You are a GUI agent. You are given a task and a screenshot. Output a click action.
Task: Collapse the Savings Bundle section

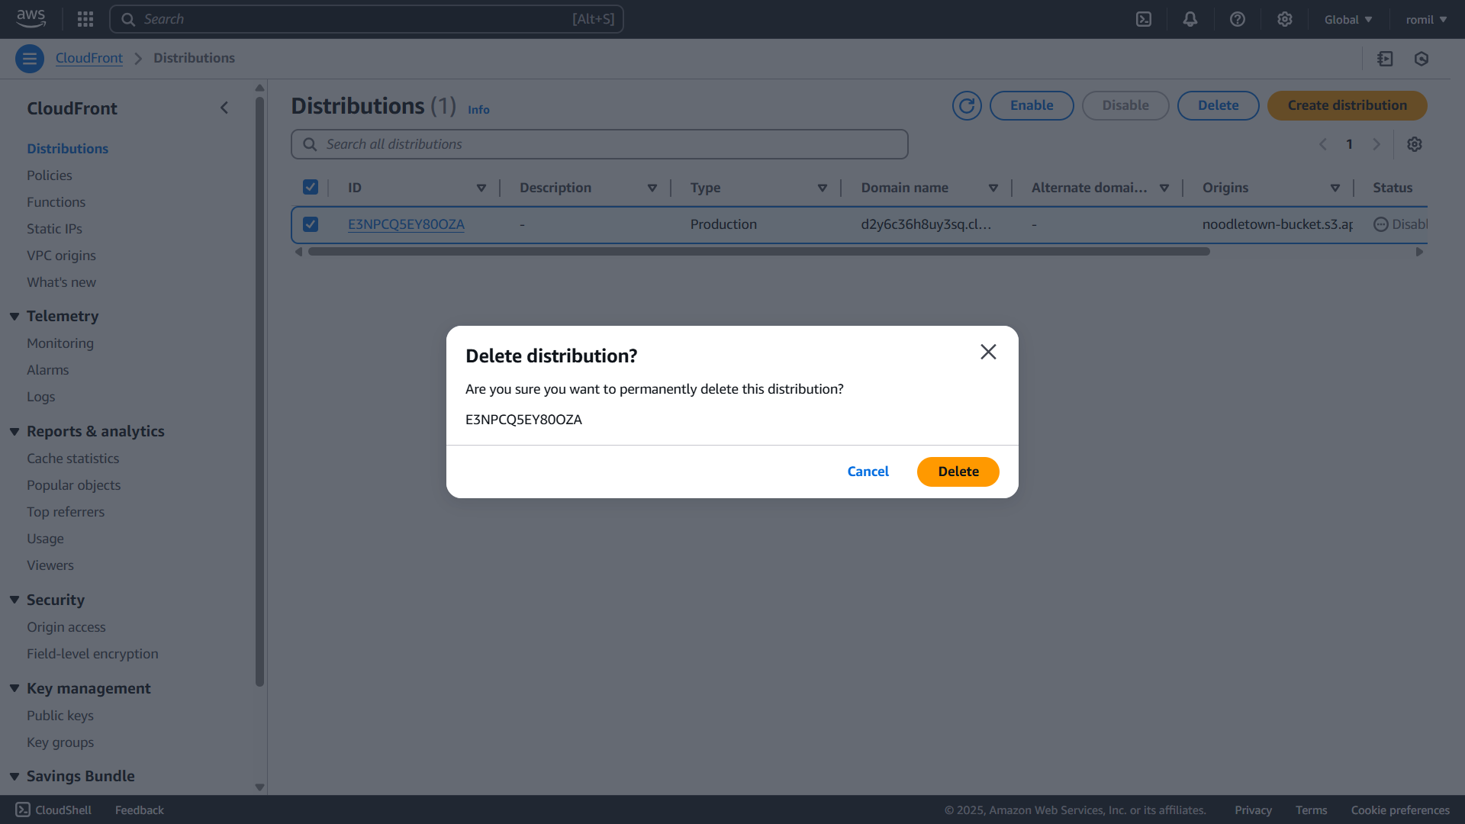tap(14, 776)
